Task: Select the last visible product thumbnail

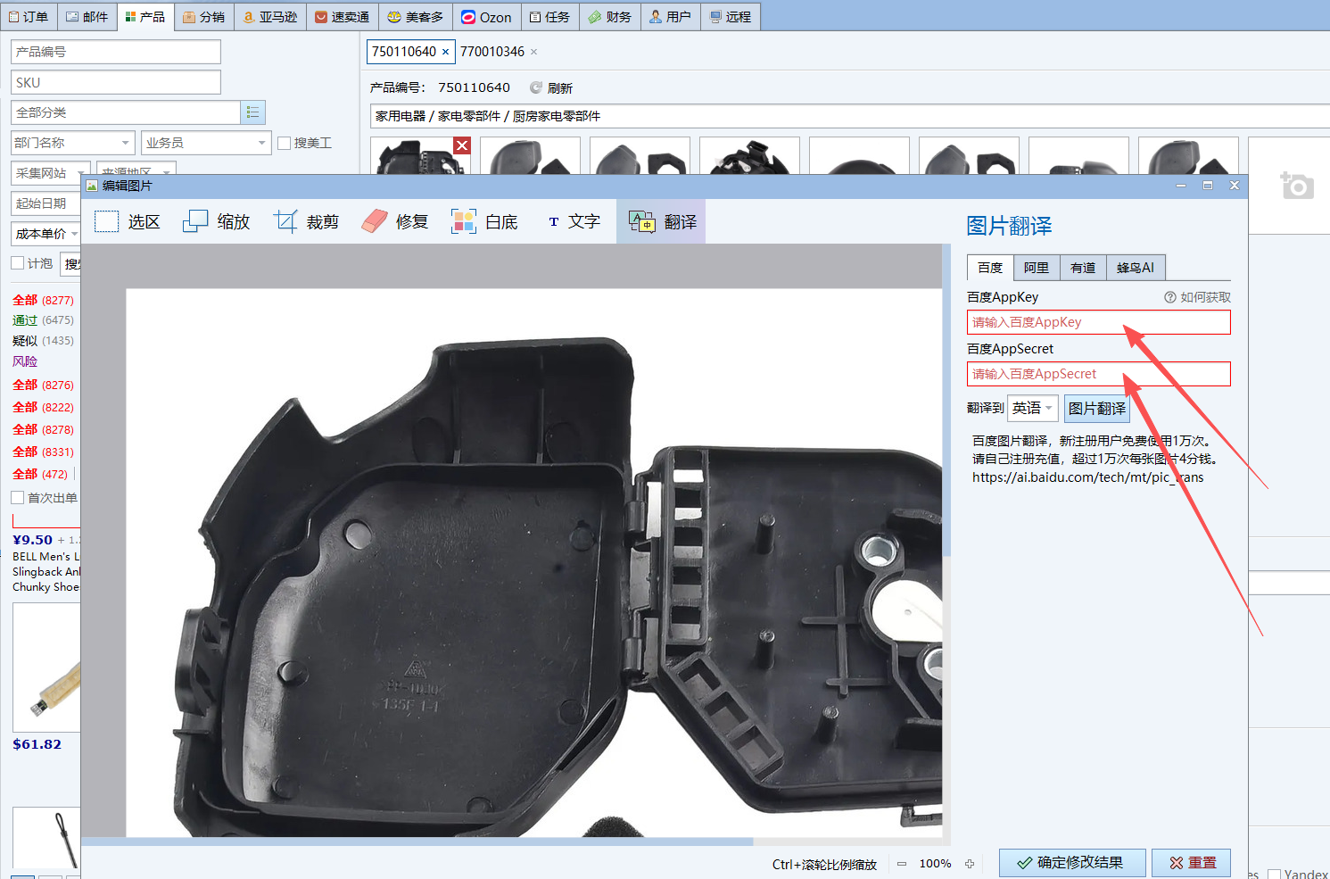Action: 1188,156
